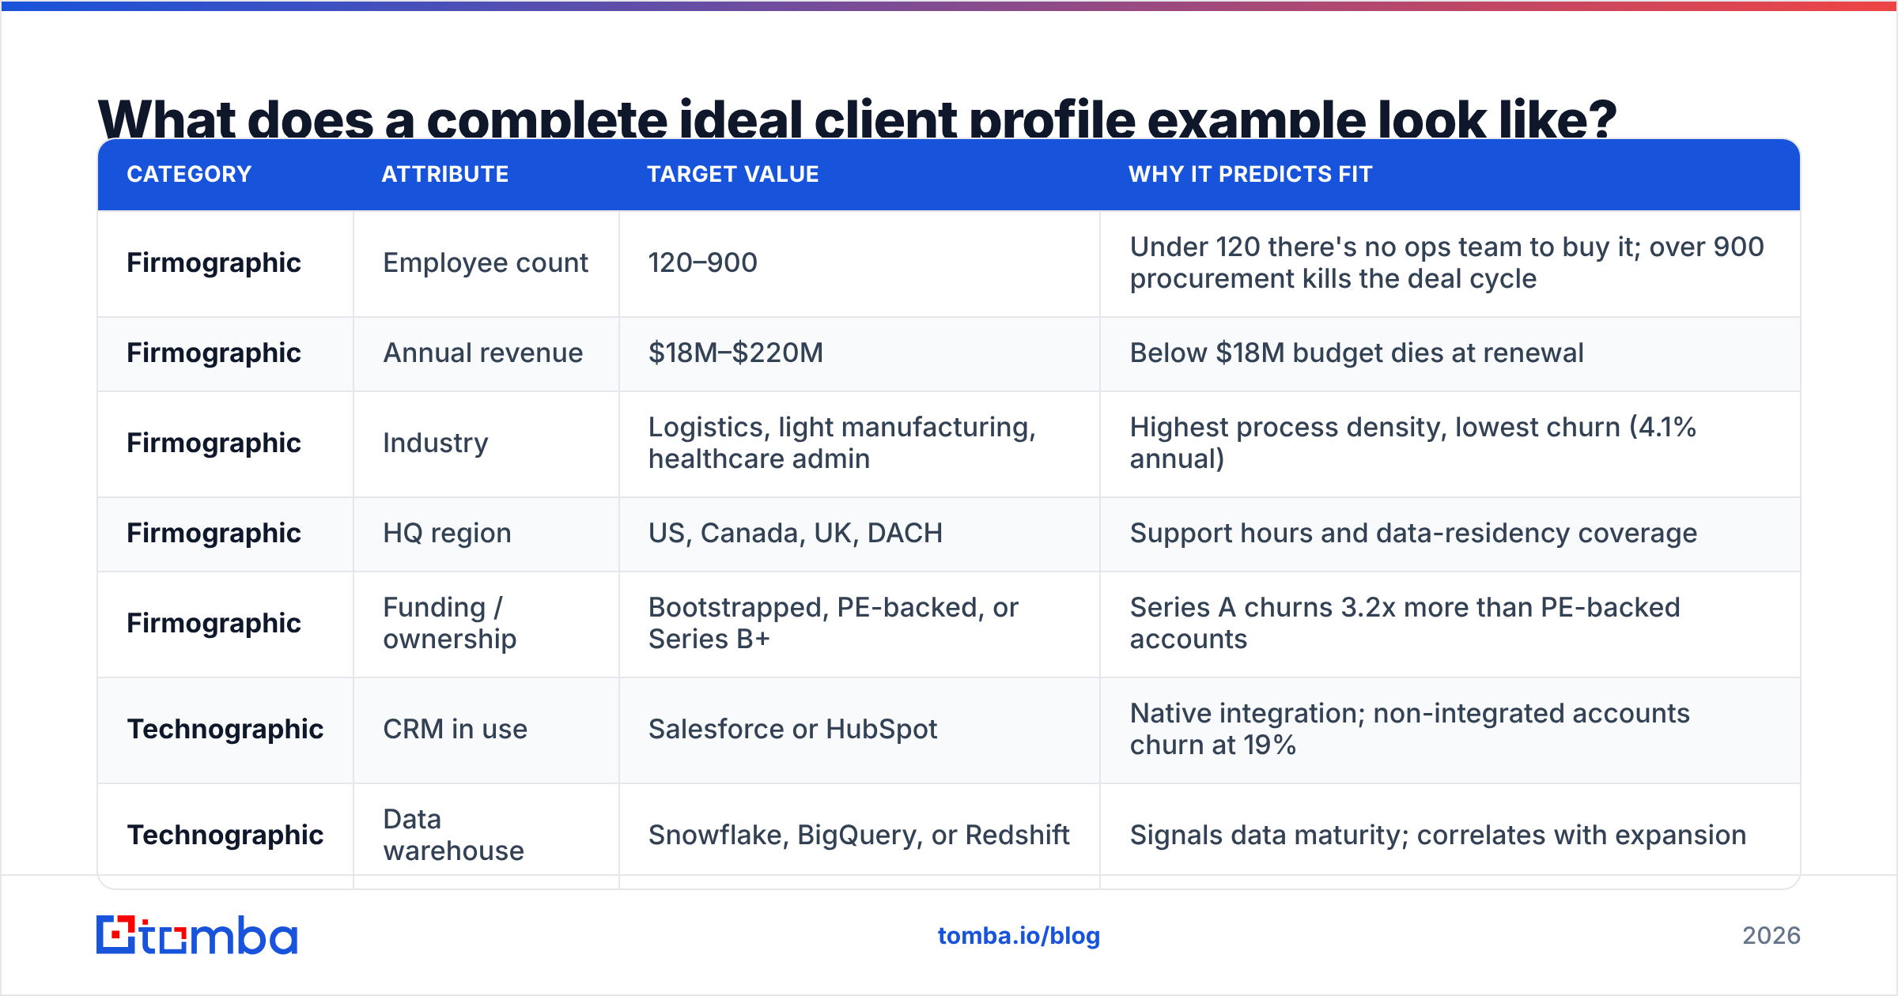This screenshot has height=996, width=1898.
Task: Click Technographic in the CRM in use row
Action: (225, 729)
